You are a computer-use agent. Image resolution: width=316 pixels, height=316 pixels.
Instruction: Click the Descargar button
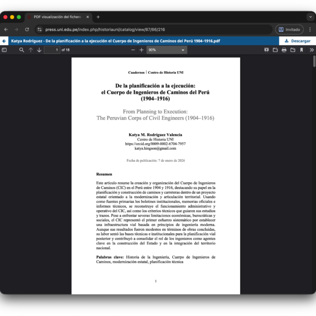[x=297, y=41]
